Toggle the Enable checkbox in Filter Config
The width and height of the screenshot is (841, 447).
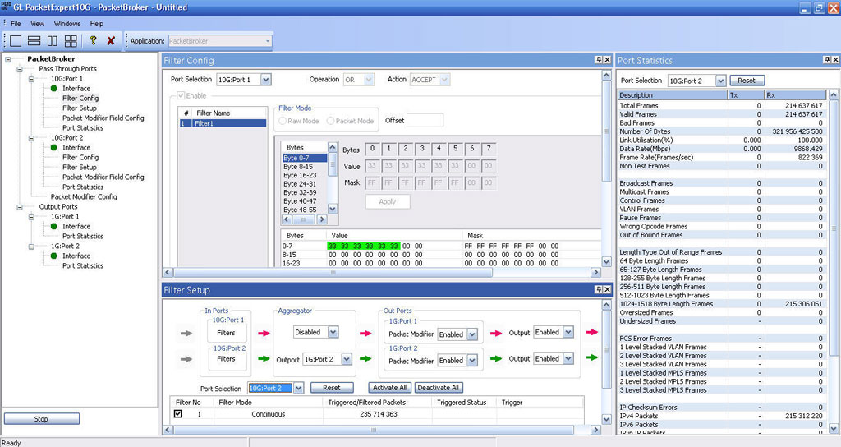tap(182, 95)
